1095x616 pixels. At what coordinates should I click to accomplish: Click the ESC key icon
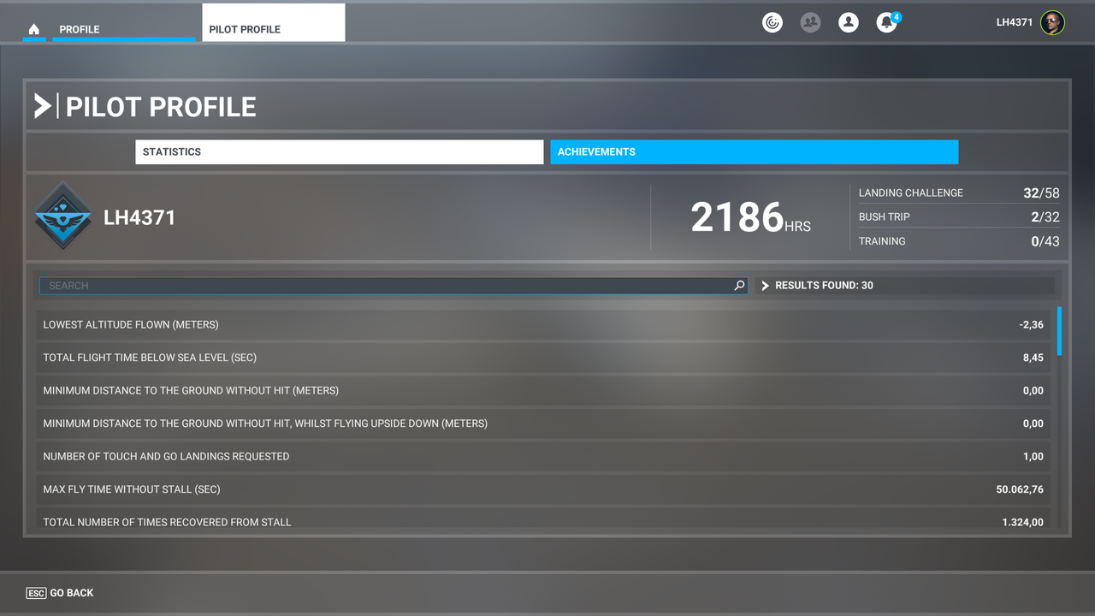tap(36, 593)
